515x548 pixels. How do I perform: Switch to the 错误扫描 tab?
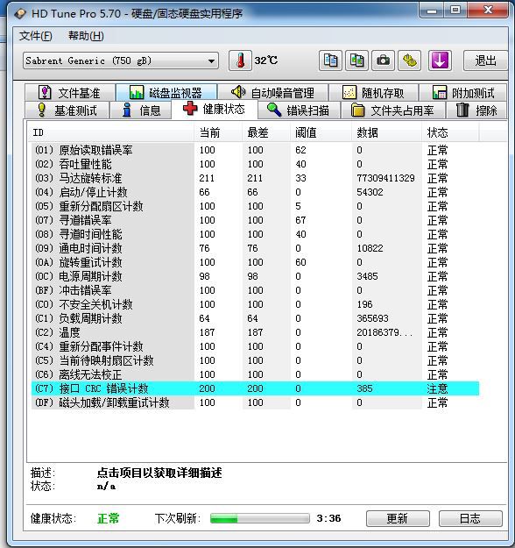click(x=299, y=110)
